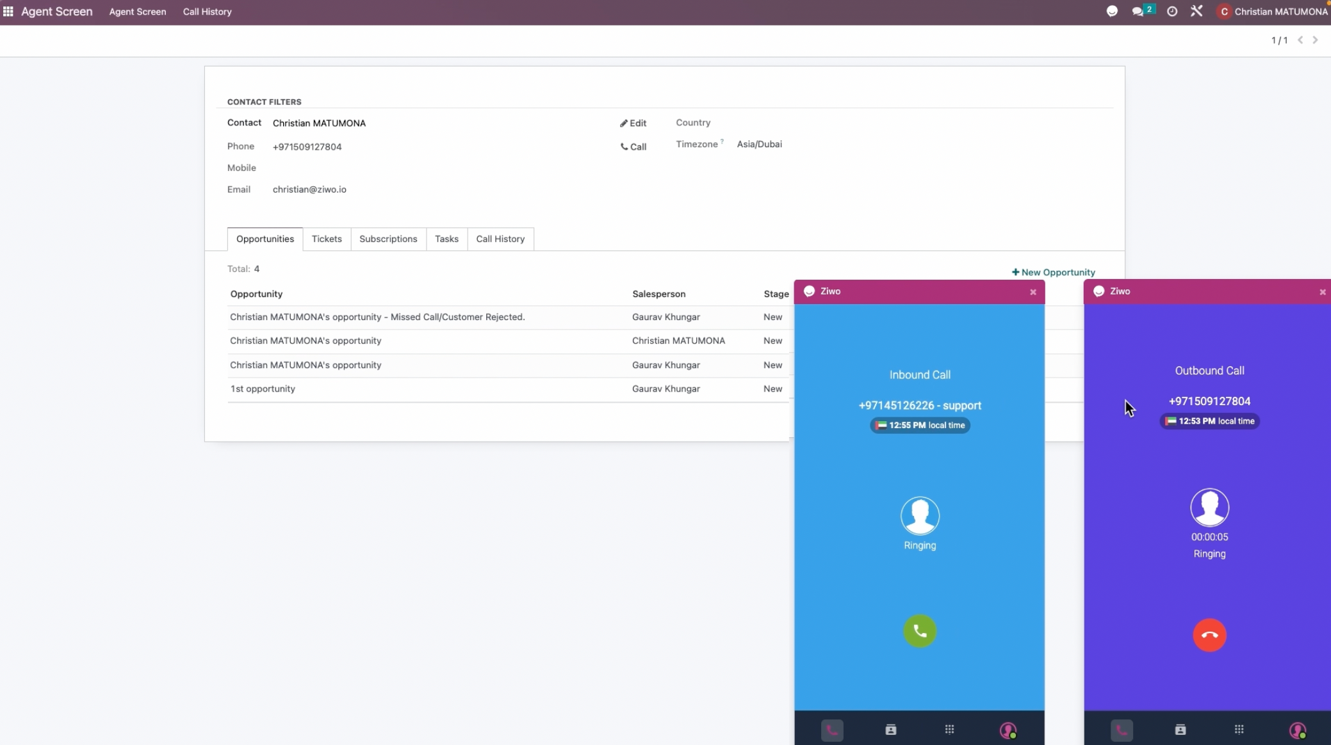Switch to the Subscriptions tab
The height and width of the screenshot is (745, 1331).
pos(388,239)
